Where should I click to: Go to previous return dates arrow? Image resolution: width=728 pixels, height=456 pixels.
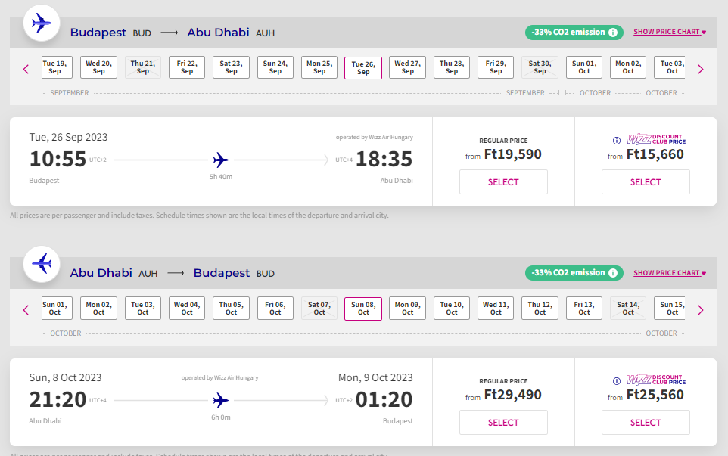click(x=26, y=309)
